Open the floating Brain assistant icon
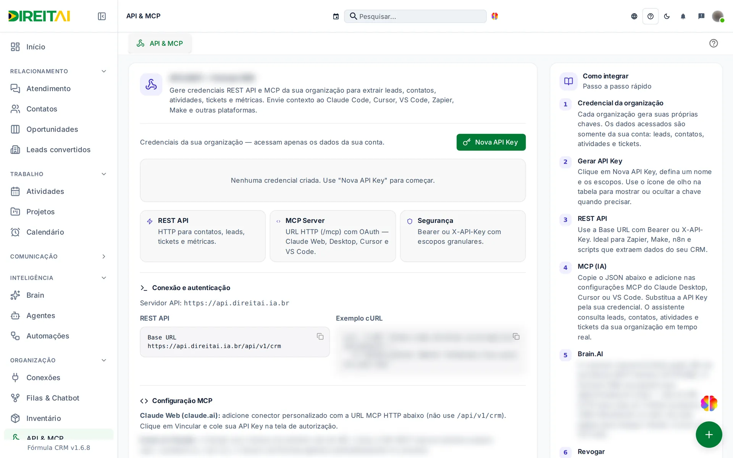Screen dimensions: 733x458 709,403
